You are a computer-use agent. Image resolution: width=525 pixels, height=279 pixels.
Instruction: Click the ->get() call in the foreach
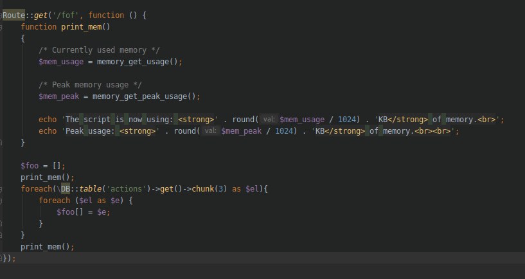(166, 189)
